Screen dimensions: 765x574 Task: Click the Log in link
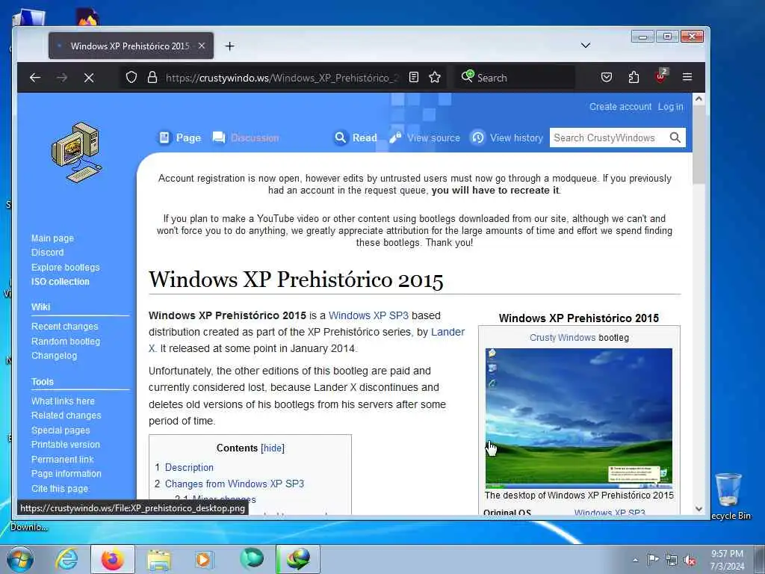pyautogui.click(x=670, y=106)
